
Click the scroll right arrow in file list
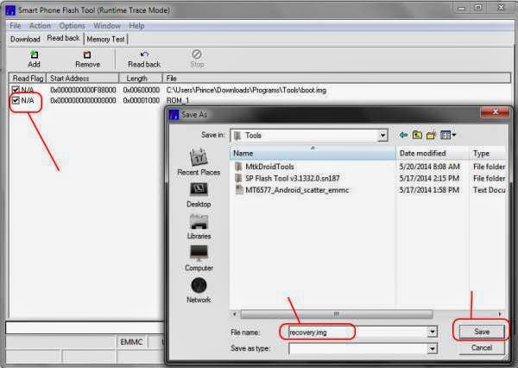tap(500, 314)
